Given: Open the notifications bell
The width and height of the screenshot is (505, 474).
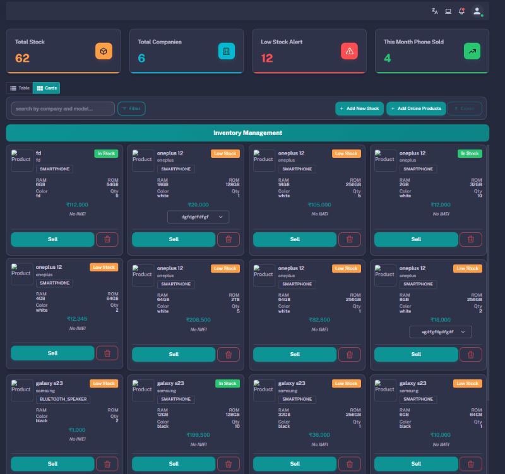Looking at the screenshot, I should [461, 11].
